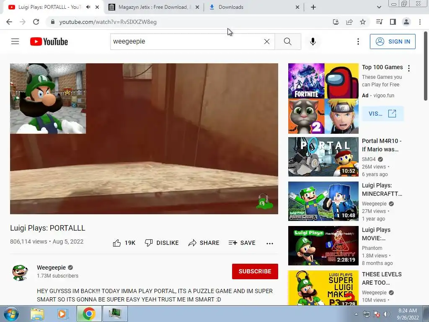This screenshot has height=322, width=429.
Task: Launch the media player taskbar icon
Action: coord(62,314)
